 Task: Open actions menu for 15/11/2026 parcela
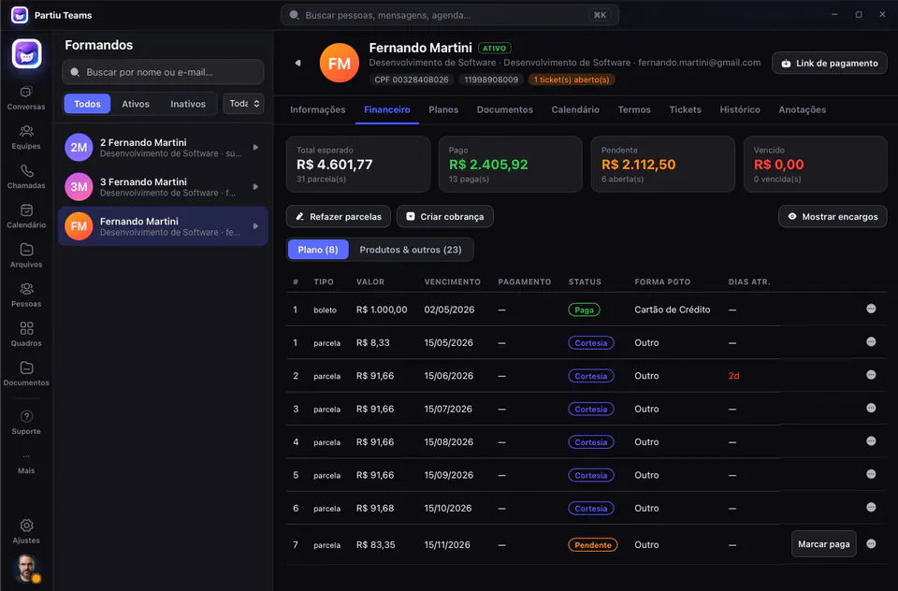871,544
